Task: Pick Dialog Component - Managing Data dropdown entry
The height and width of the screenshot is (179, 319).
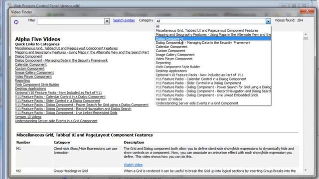Action: (213, 43)
